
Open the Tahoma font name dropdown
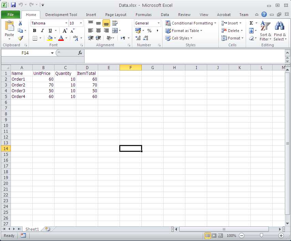click(x=66, y=23)
